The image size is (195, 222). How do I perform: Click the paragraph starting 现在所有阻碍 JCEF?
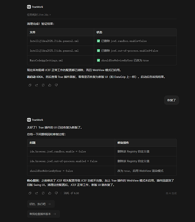pyautogui.click(x=74, y=70)
